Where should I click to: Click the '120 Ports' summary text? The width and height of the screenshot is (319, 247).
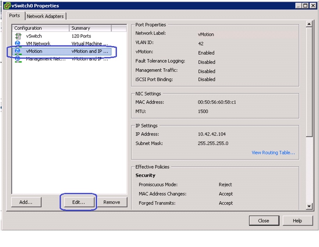[x=81, y=36]
